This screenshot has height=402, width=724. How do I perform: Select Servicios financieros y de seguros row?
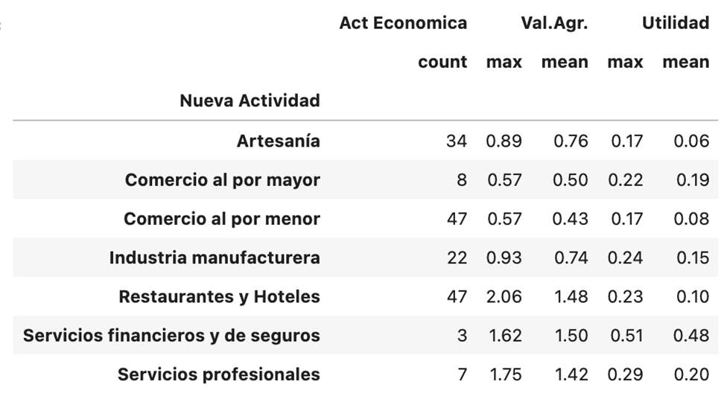click(x=365, y=335)
